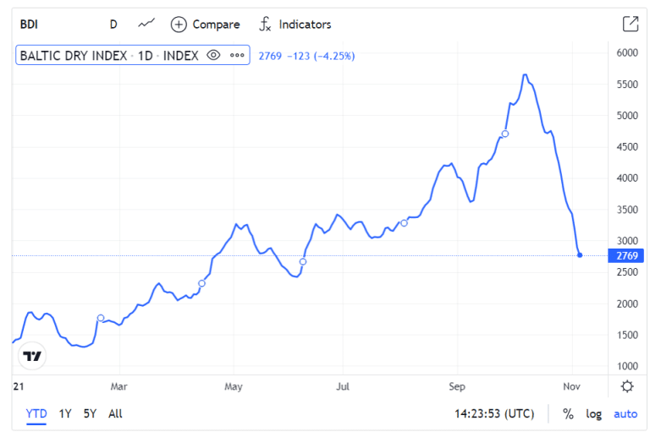Click the chart style line icon

146,24
